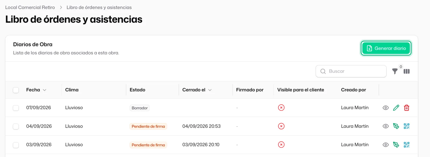Open Libro de órdenes y asistencias breadcrumb
This screenshot has width=430, height=157.
click(99, 7)
